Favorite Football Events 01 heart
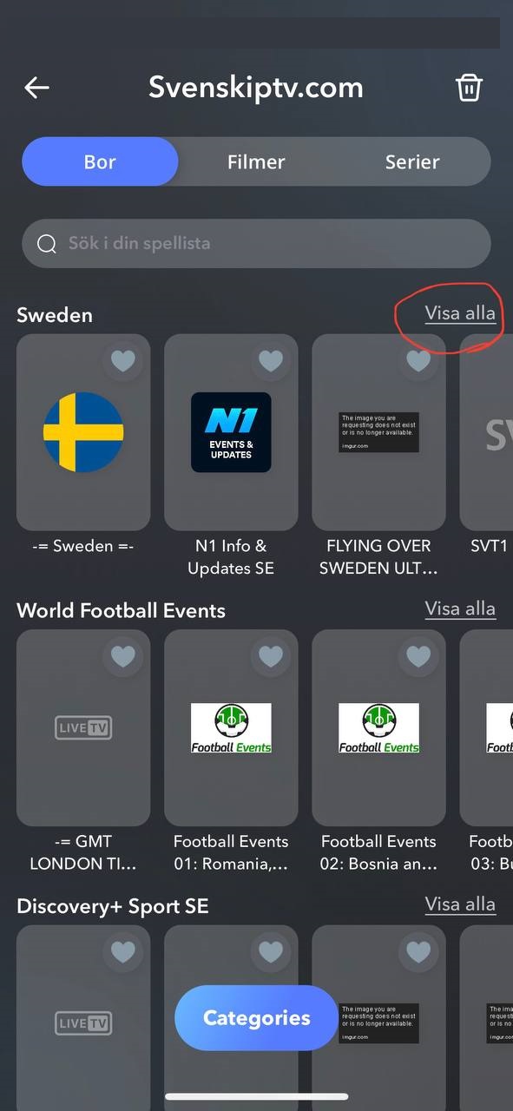The height and width of the screenshot is (1111, 513). point(271,655)
